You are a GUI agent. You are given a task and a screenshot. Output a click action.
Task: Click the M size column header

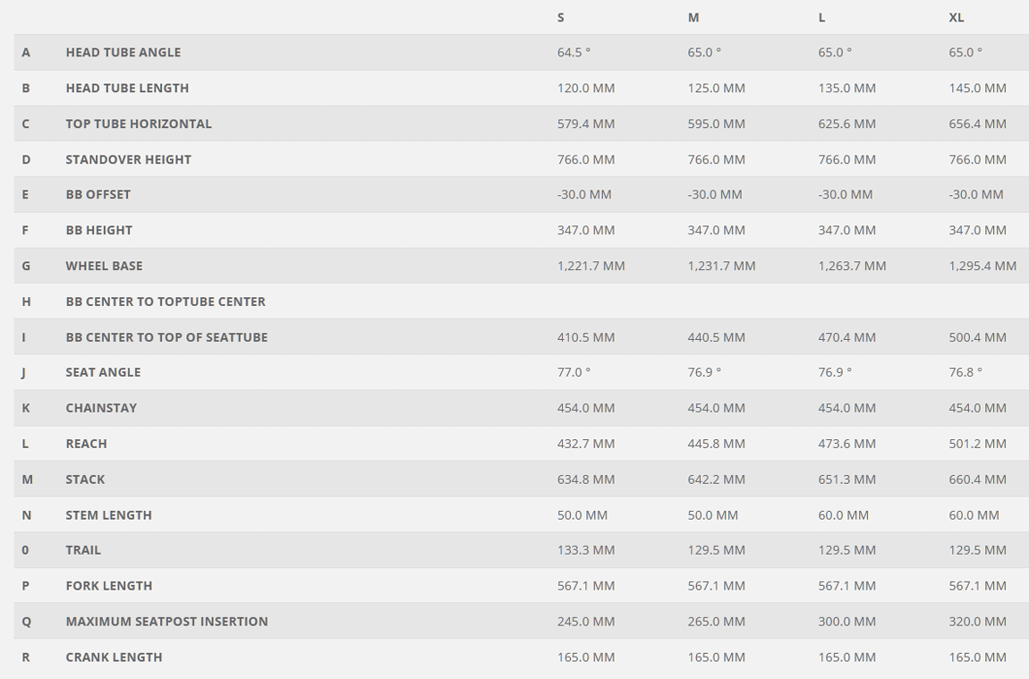[693, 18]
